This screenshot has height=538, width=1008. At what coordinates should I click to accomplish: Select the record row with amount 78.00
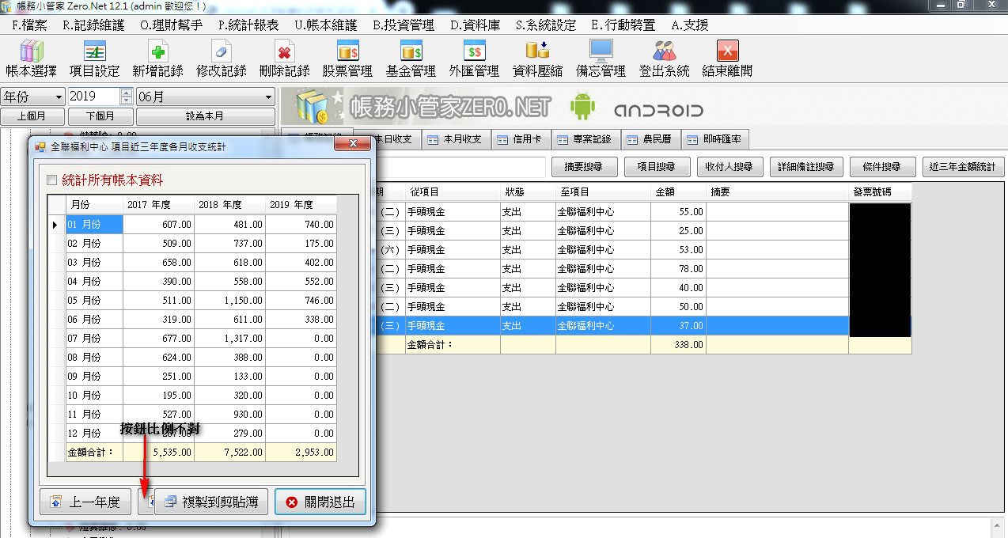point(642,268)
